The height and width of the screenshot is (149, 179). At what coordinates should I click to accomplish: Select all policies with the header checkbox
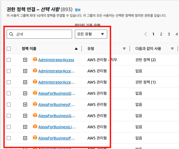point(9,49)
